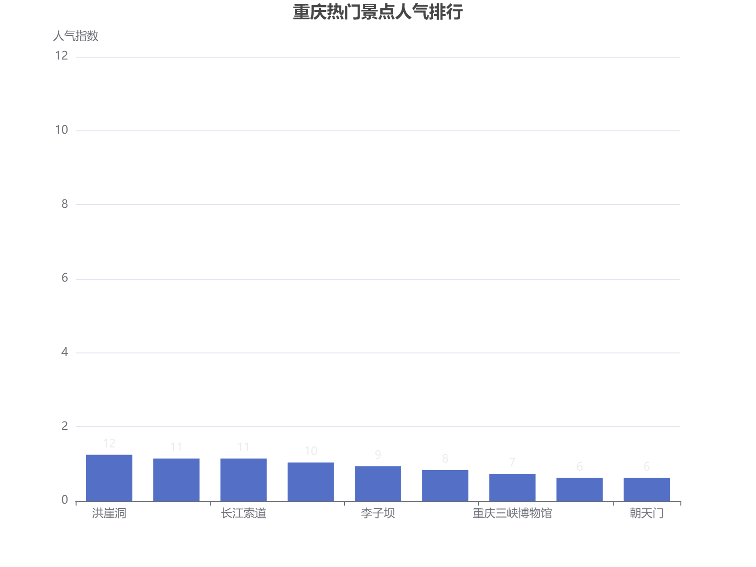756x567 pixels.
Task: Click the 洪崖洞 x-axis label
Action: click(x=109, y=513)
